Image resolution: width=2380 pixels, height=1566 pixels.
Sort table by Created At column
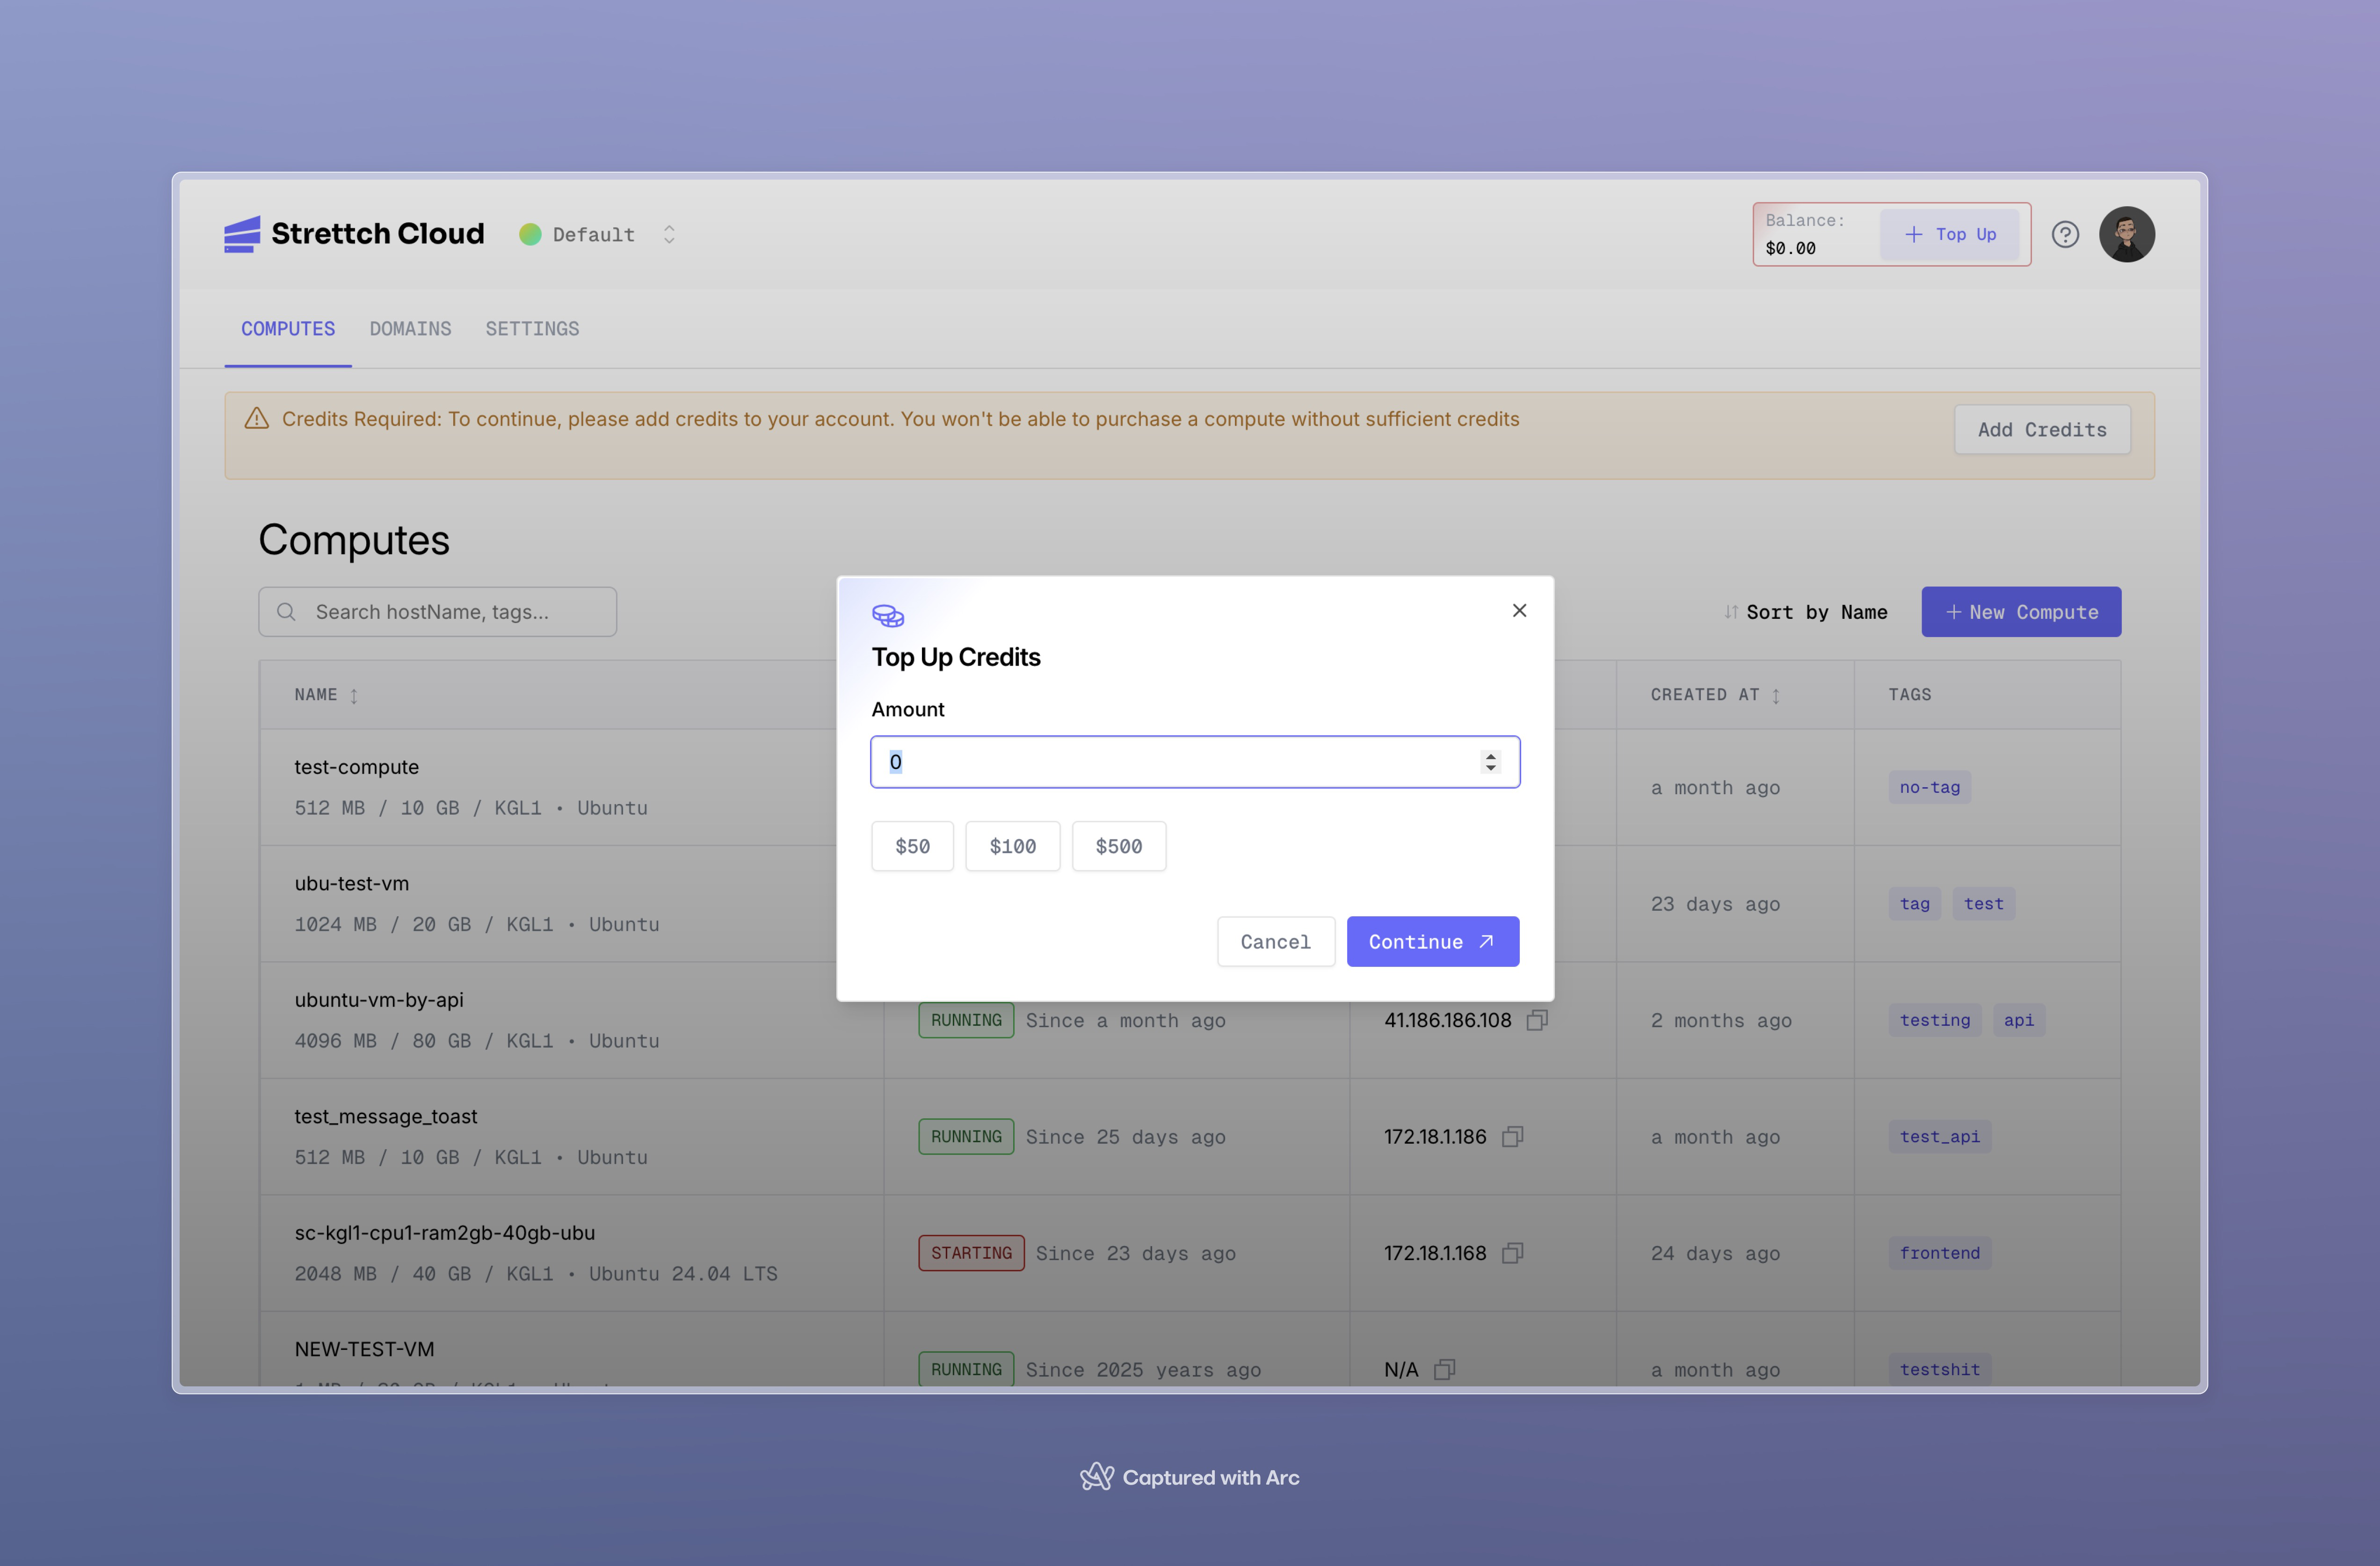[1715, 694]
